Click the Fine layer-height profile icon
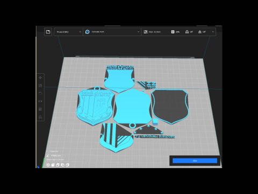 [x=146, y=32]
